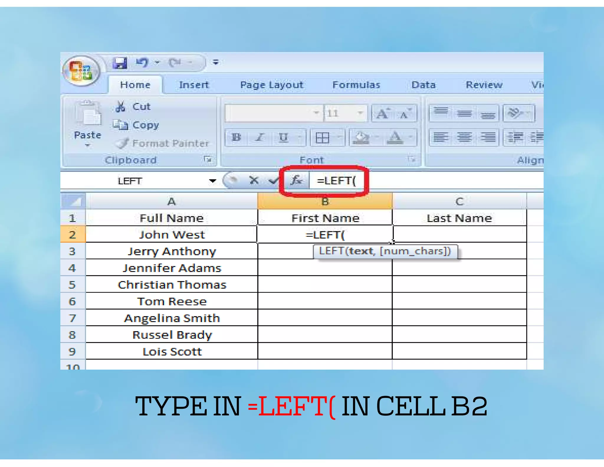Image resolution: width=604 pixels, height=467 pixels.
Task: Open the Paste options dropdown arrow
Action: (x=87, y=146)
